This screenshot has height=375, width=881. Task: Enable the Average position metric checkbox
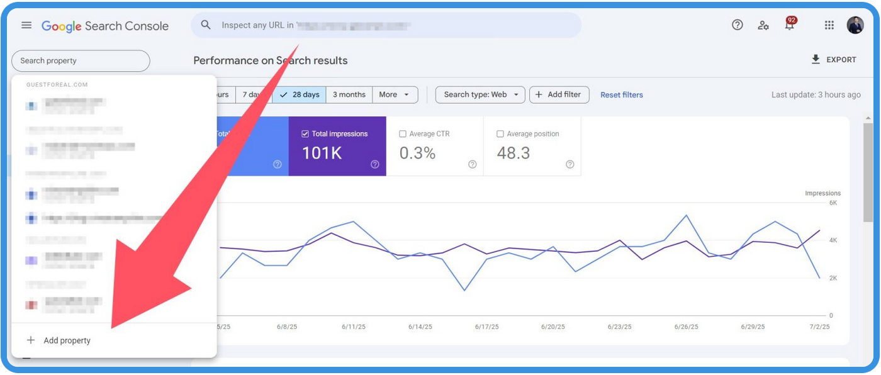500,133
